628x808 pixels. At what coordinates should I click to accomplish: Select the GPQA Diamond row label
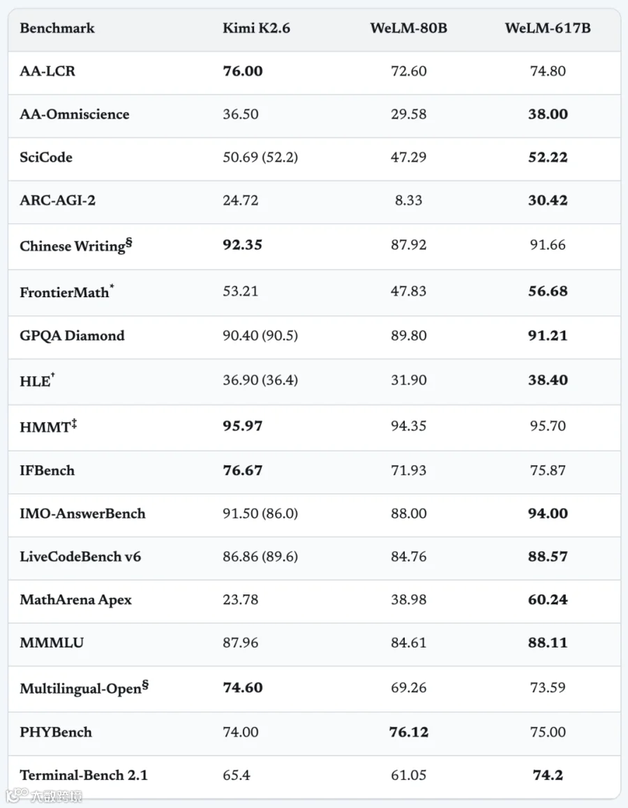coord(72,336)
